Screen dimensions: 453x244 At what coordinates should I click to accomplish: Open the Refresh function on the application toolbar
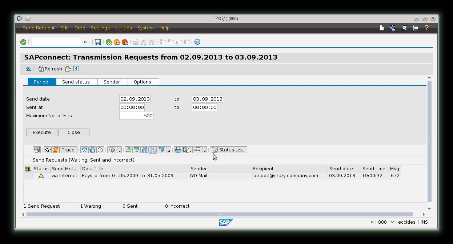[50, 69]
